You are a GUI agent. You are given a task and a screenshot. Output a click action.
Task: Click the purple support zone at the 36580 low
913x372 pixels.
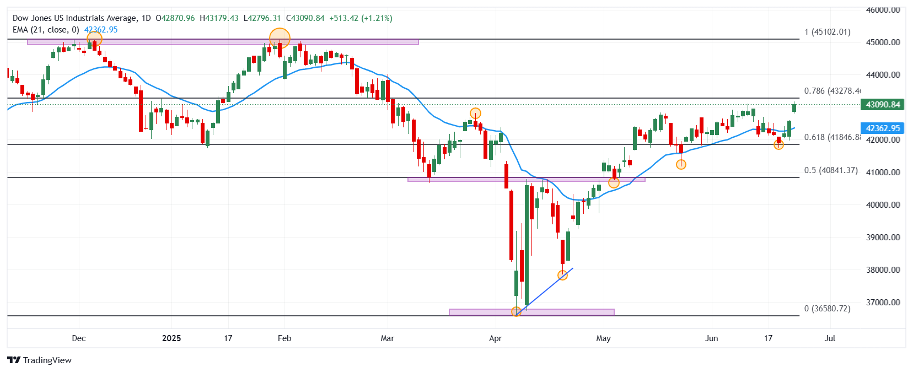[531, 312]
